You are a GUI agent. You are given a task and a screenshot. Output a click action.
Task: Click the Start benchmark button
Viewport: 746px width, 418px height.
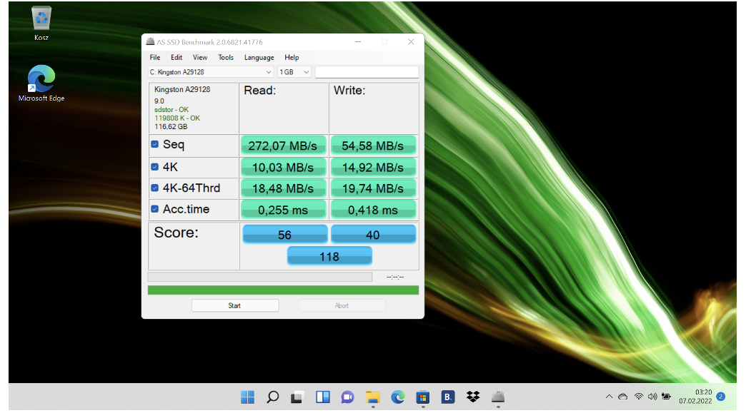point(235,305)
